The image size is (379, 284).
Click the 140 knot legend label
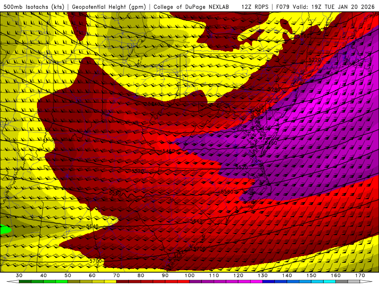pyautogui.click(x=287, y=275)
